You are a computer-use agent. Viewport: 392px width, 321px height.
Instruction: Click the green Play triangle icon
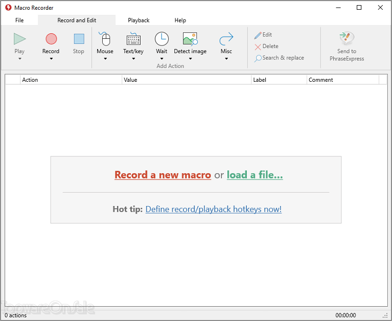[x=20, y=39]
